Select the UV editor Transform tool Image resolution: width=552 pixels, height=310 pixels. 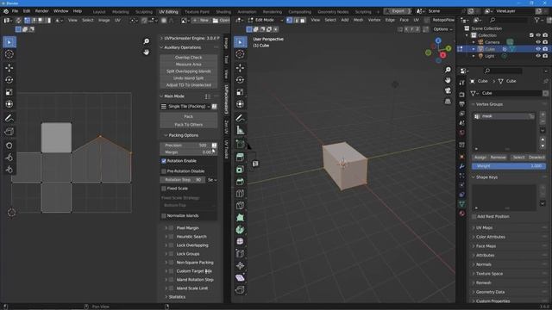coord(9,104)
